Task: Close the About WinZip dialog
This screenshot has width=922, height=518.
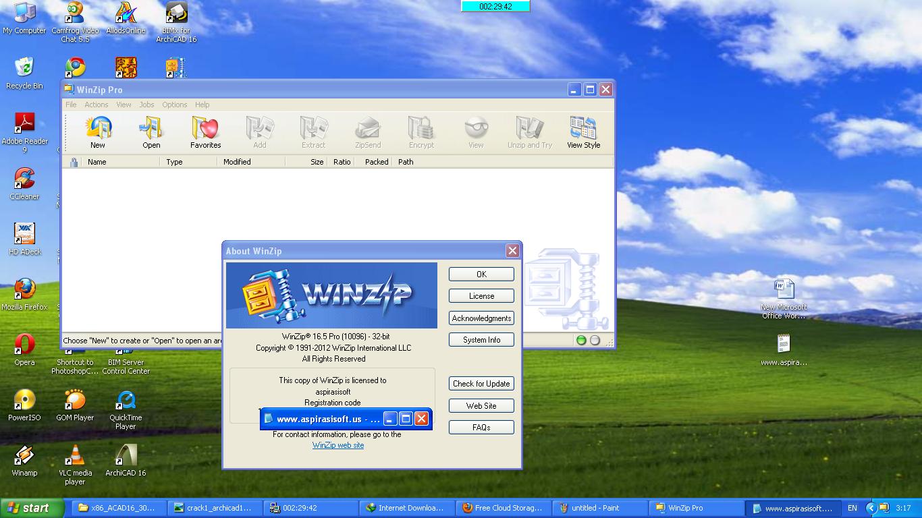Action: [512, 251]
